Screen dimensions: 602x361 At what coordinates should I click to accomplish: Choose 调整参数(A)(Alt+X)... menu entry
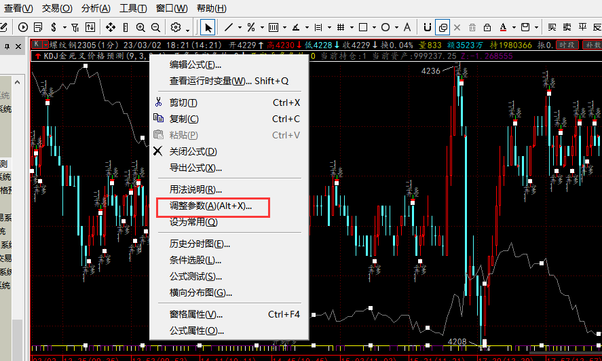[x=229, y=206]
